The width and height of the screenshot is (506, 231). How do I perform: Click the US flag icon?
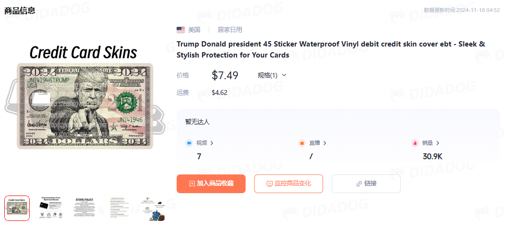[181, 30]
